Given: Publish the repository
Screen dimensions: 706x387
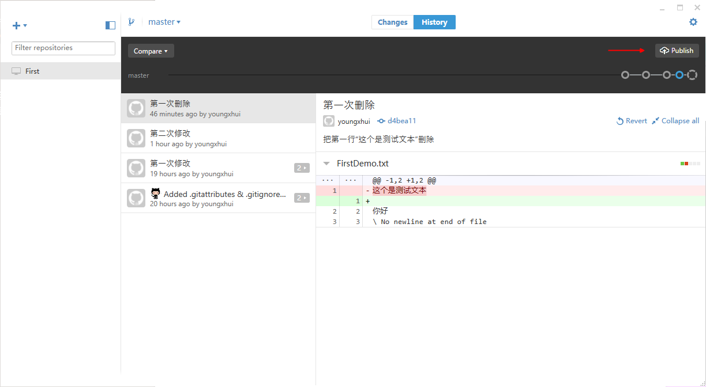Looking at the screenshot, I should [677, 51].
